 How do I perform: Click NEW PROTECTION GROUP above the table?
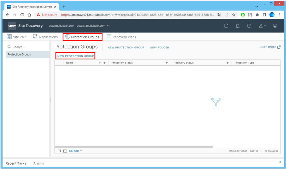point(75,56)
